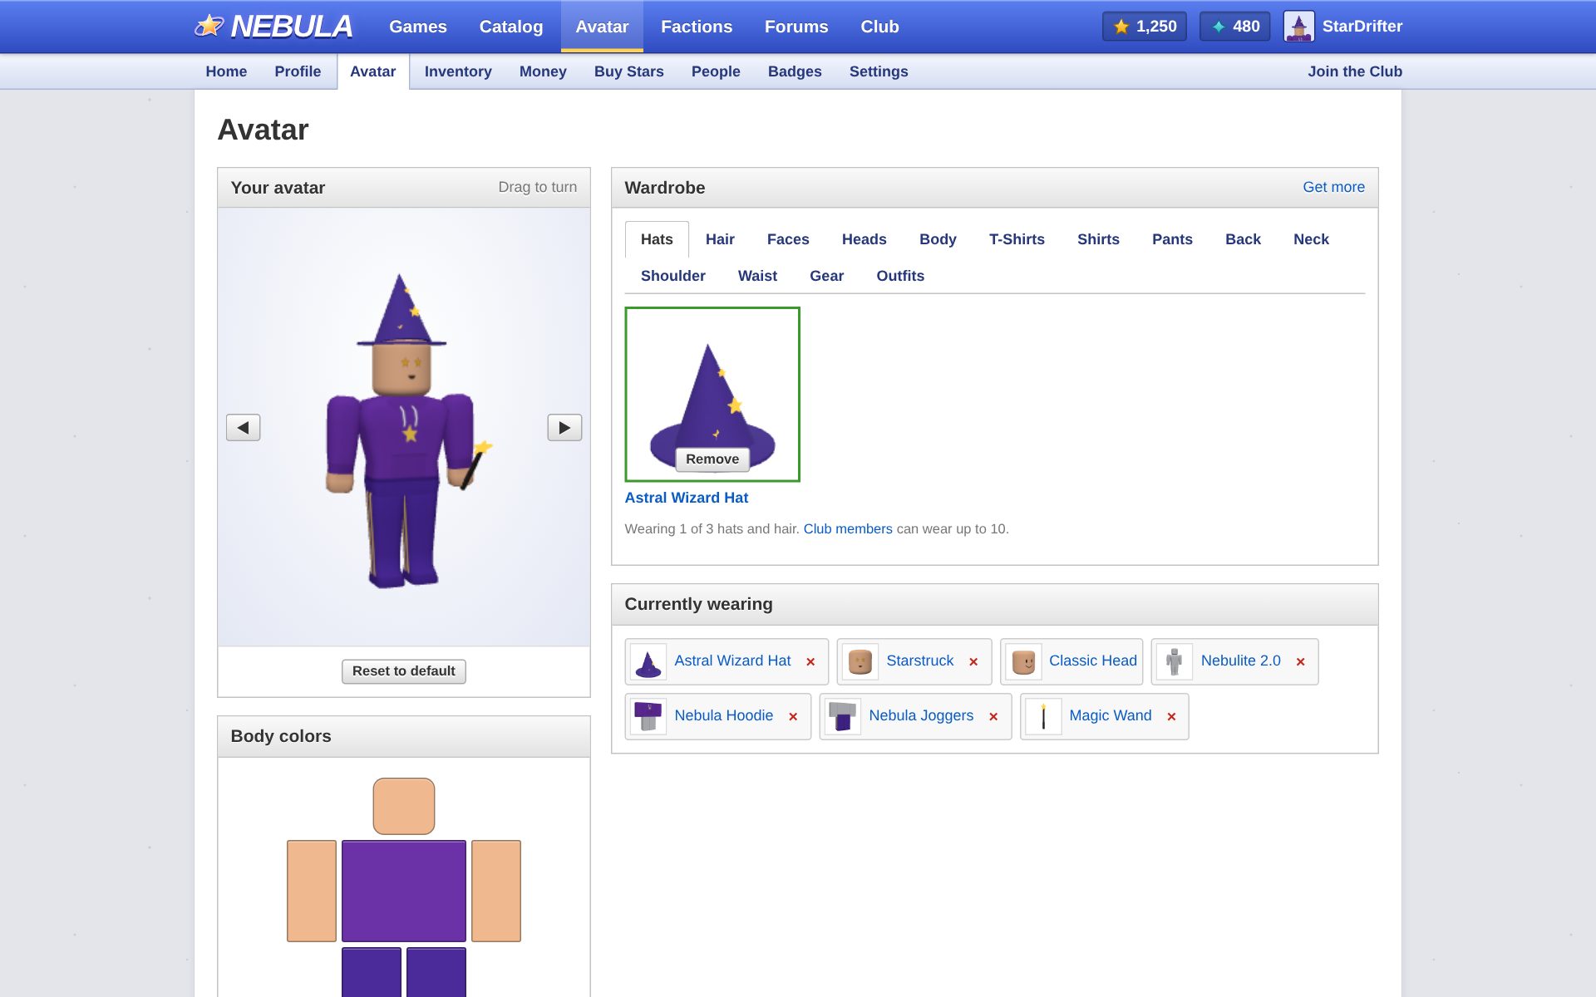Open Games in top navigation
The image size is (1596, 997).
point(418,27)
